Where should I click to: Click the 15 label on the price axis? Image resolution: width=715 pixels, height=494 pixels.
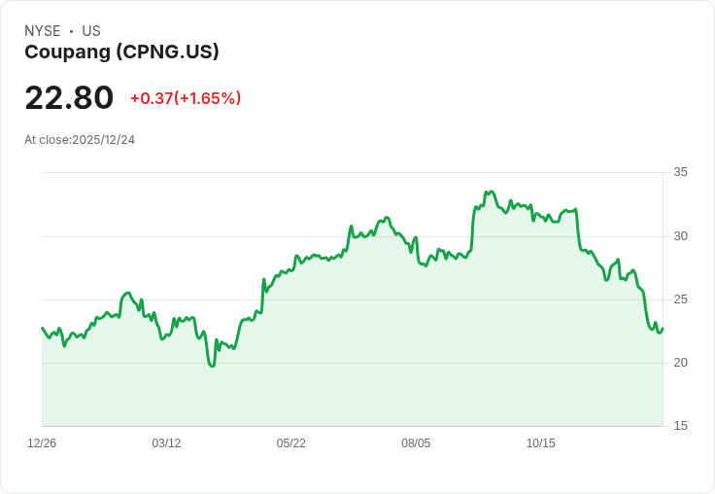click(x=680, y=426)
